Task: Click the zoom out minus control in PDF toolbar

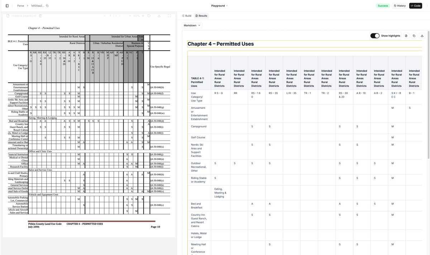Action: pyautogui.click(x=130, y=15)
